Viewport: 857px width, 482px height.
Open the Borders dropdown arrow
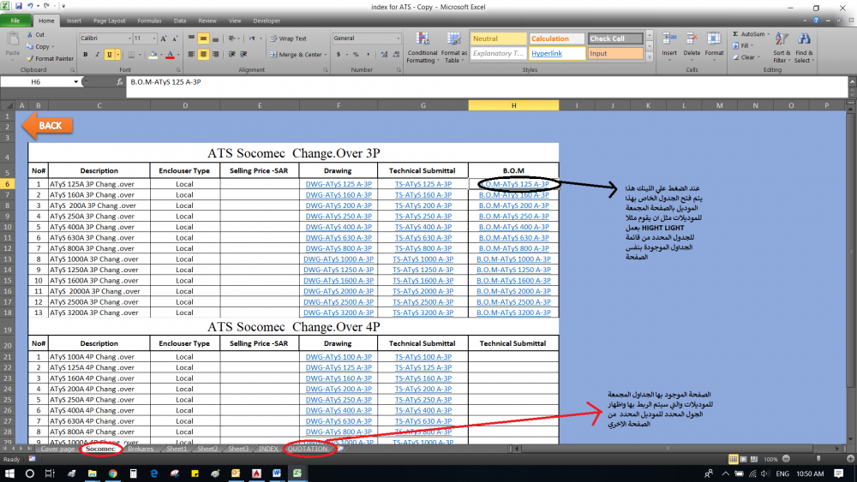(x=140, y=55)
